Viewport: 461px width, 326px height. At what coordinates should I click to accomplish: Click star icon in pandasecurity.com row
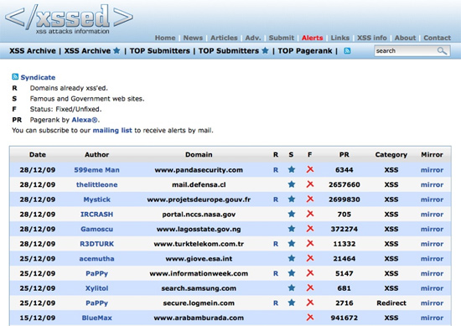pos(292,169)
